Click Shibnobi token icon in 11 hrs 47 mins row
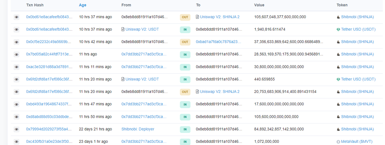385x145 pixels. pos(338,104)
